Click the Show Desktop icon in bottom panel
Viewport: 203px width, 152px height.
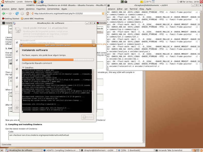[x=2, y=150]
